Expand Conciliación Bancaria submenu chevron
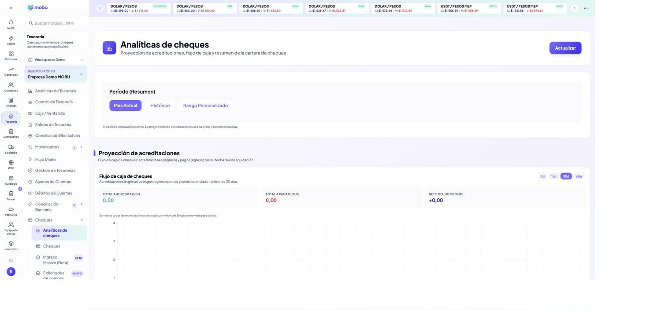This screenshot has height=310, width=661. point(82,204)
